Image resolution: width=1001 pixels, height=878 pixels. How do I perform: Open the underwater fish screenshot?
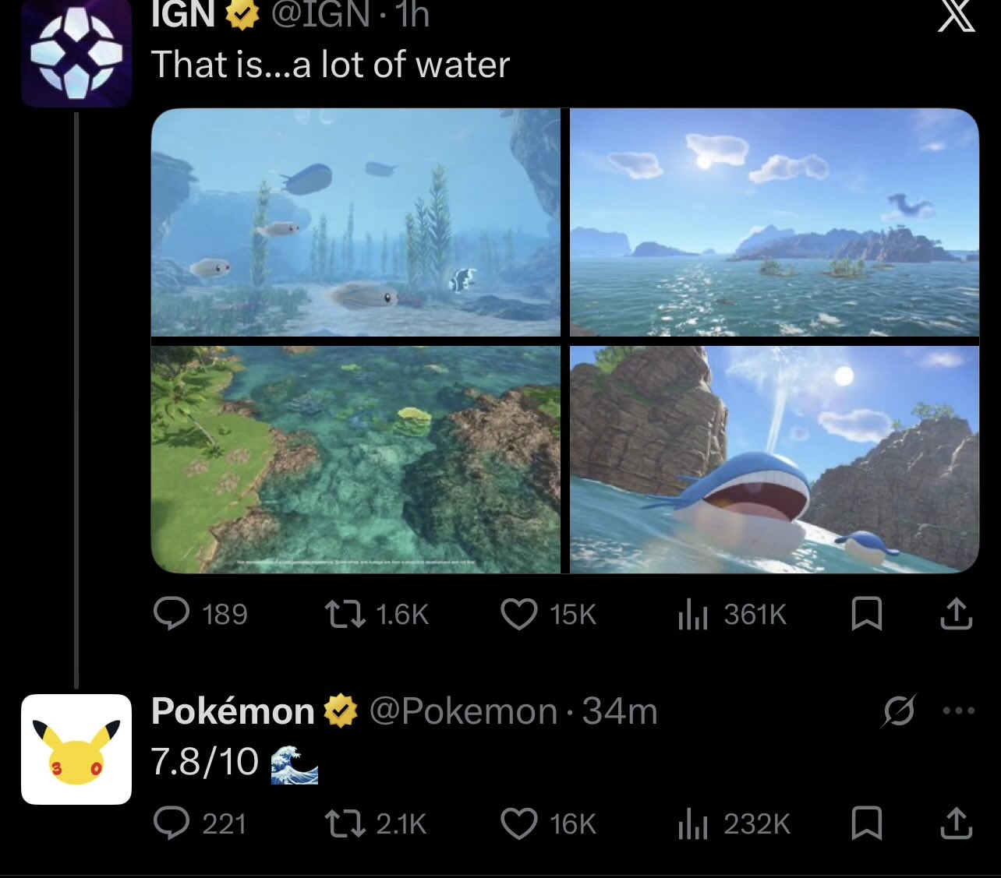(x=355, y=222)
